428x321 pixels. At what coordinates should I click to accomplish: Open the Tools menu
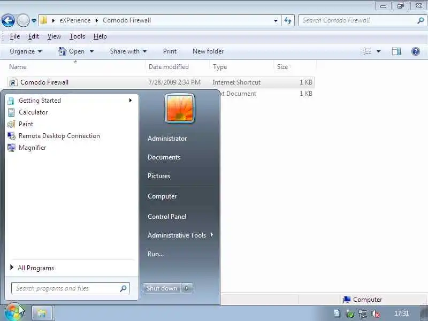[77, 36]
